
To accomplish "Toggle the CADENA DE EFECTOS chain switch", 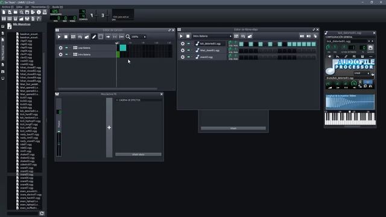I will click(117, 100).
